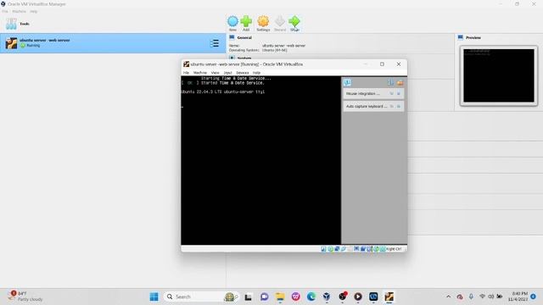Viewport: 543px width, 305px height.
Task: Click the orange delete-finished notifications icon
Action: [400, 83]
